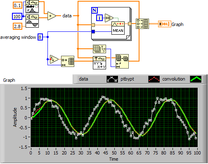Open the MEAN point-by-point VI
Screen dimensions: 208x164
(x=118, y=28)
